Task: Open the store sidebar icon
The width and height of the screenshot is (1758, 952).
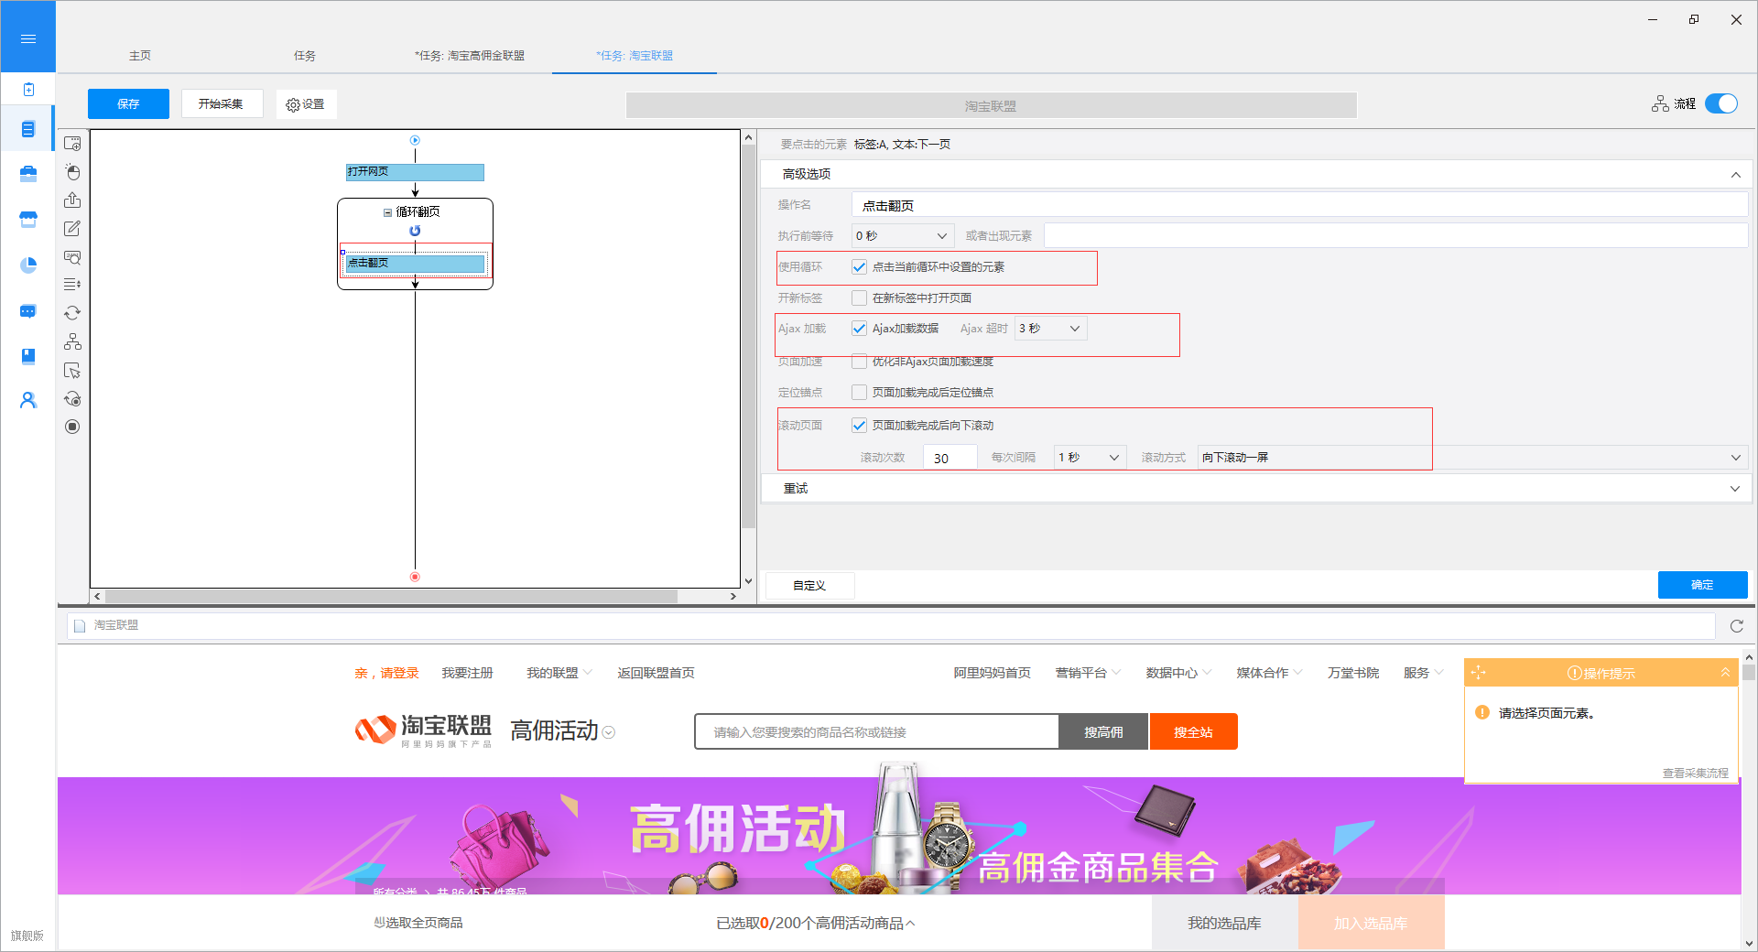Action: point(28,220)
